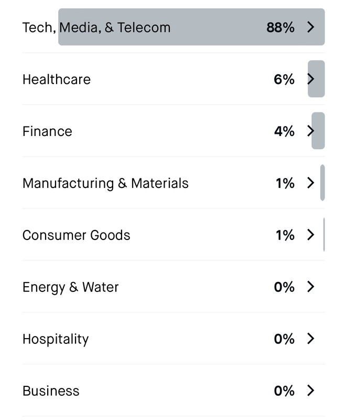Image resolution: width=347 pixels, height=420 pixels.
Task: Open the Hospitality chevron arrow
Action: pyautogui.click(x=310, y=339)
